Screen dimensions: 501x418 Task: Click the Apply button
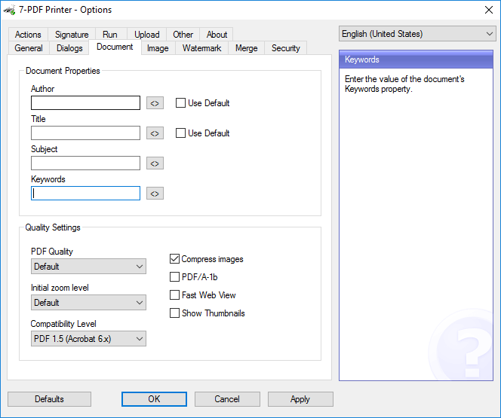(x=300, y=399)
